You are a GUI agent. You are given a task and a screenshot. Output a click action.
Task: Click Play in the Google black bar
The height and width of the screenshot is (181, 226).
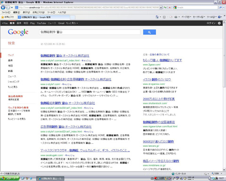32,23
